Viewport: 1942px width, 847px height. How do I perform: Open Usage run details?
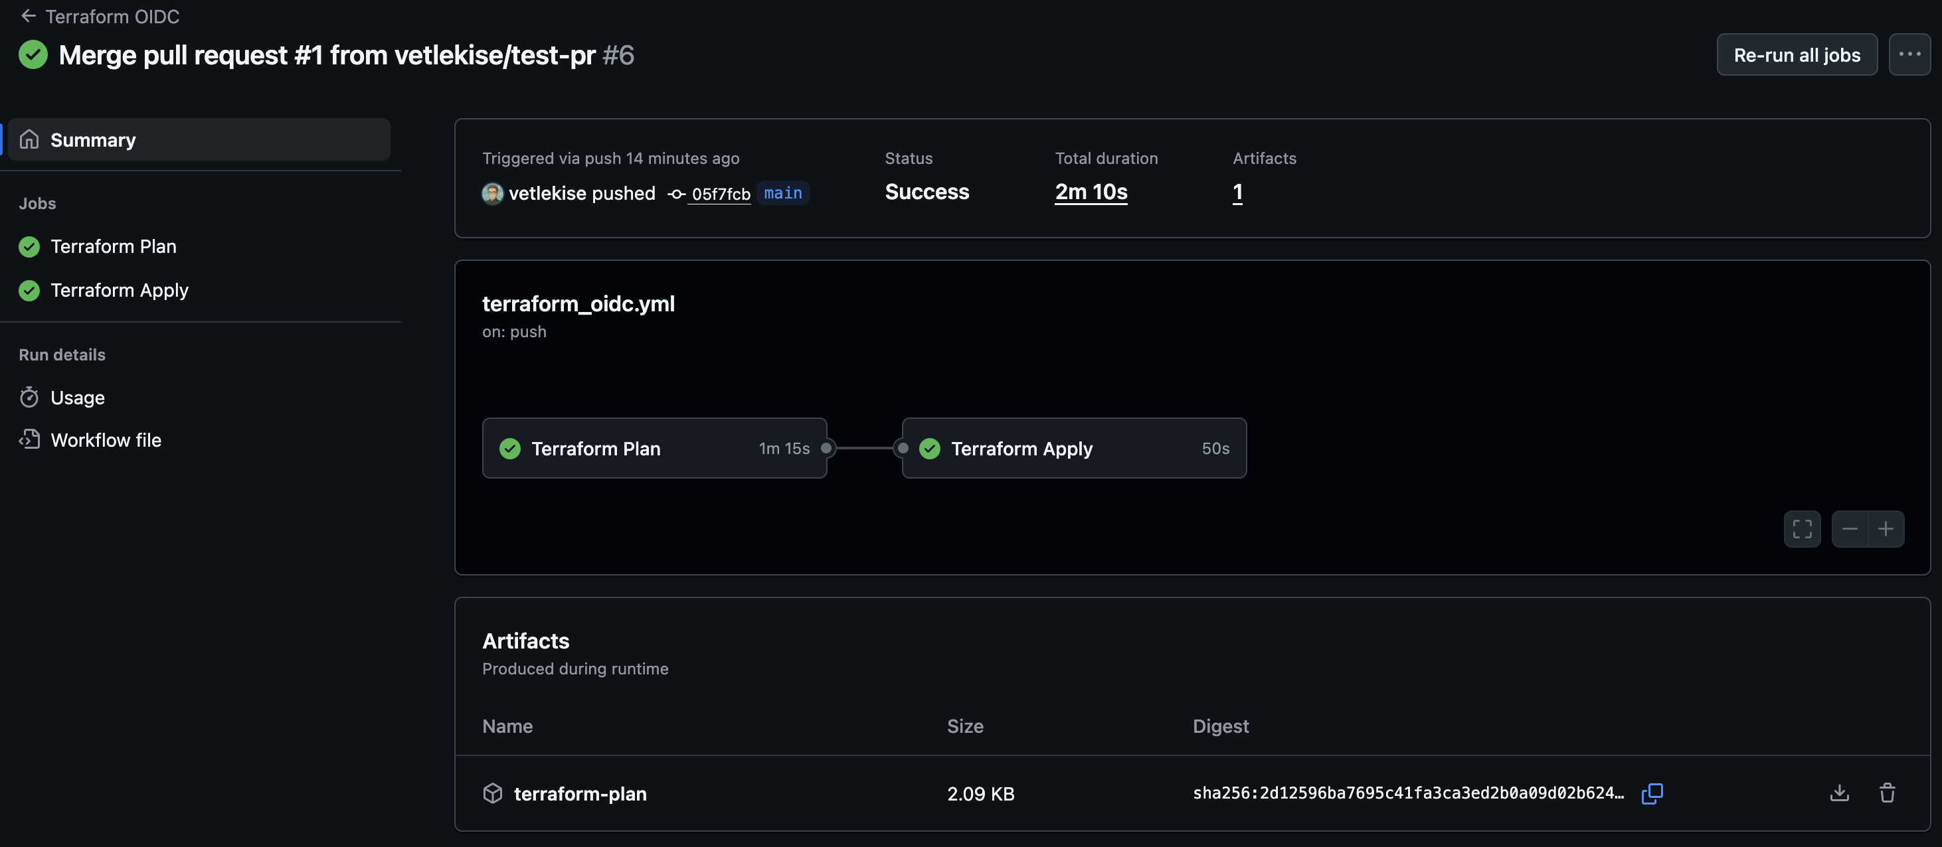(77, 397)
